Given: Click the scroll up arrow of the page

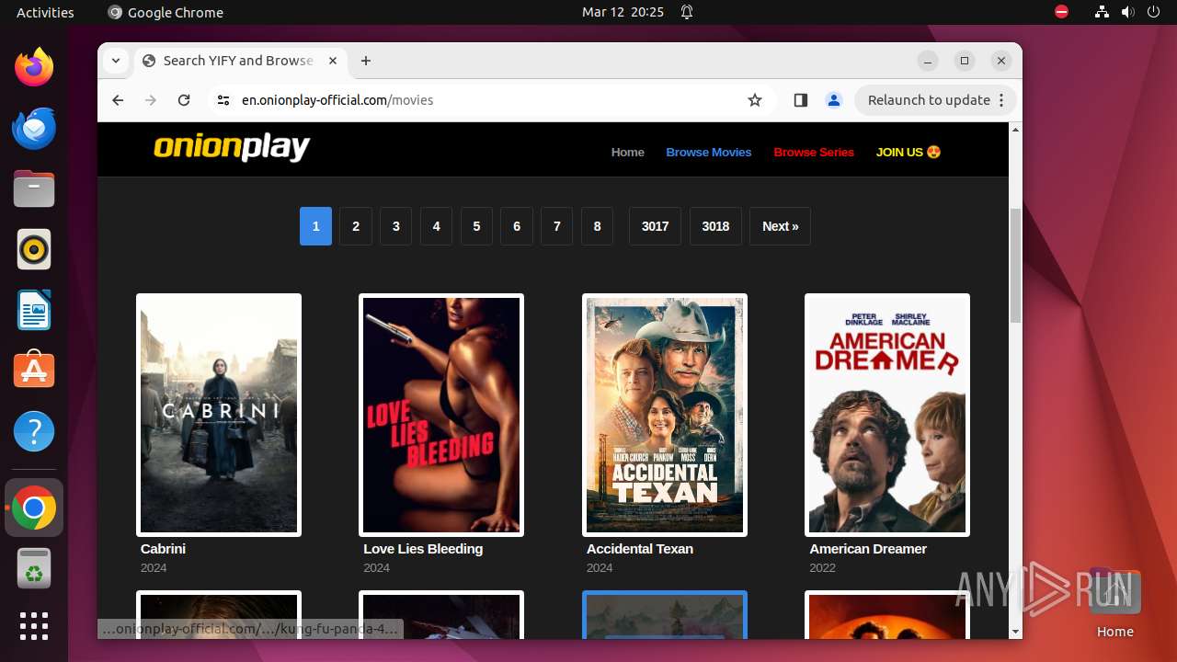Looking at the screenshot, I should [1015, 130].
